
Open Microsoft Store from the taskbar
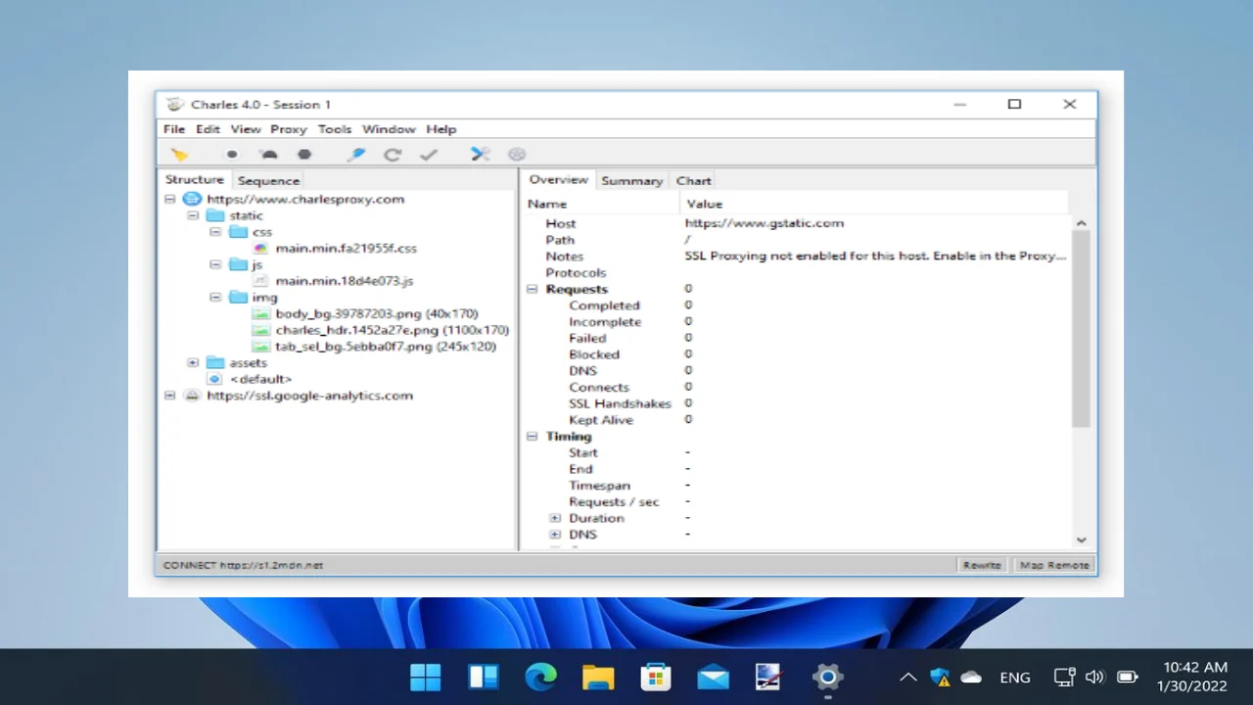[656, 677]
